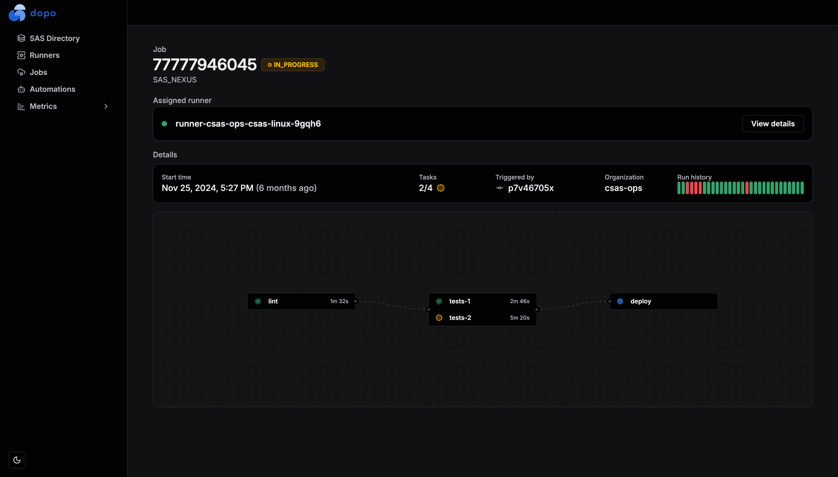Viewport: 838px width, 477px height.
Task: Open runner-csas-ops-csas-linux-9gqh6 runner link
Action: tap(248, 124)
